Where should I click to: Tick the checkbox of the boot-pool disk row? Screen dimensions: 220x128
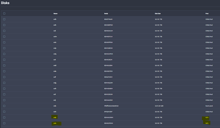pyautogui.click(x=4, y=106)
